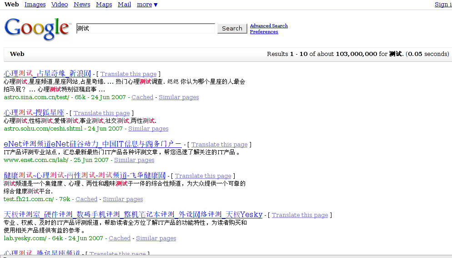Translate the astro.sohu.com result page
Viewport: 452px width, 258px height.
102,113
